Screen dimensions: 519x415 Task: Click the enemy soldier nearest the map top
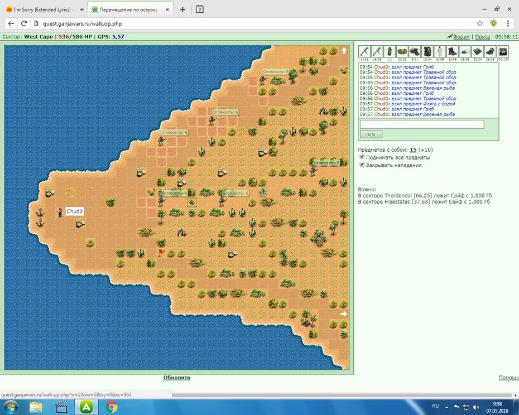(x=263, y=80)
